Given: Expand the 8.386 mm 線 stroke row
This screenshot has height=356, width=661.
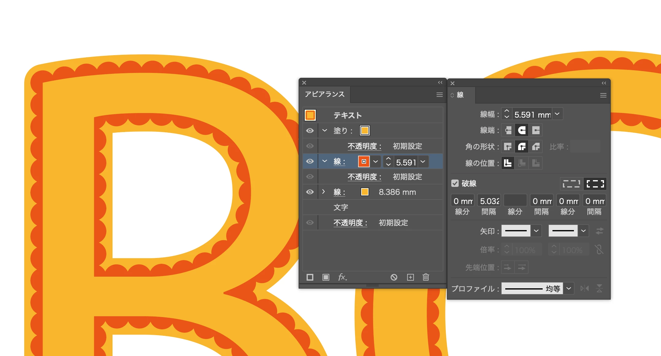Looking at the screenshot, I should (x=324, y=192).
